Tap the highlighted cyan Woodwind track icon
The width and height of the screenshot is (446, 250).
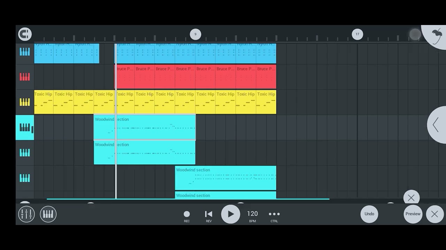point(25,127)
